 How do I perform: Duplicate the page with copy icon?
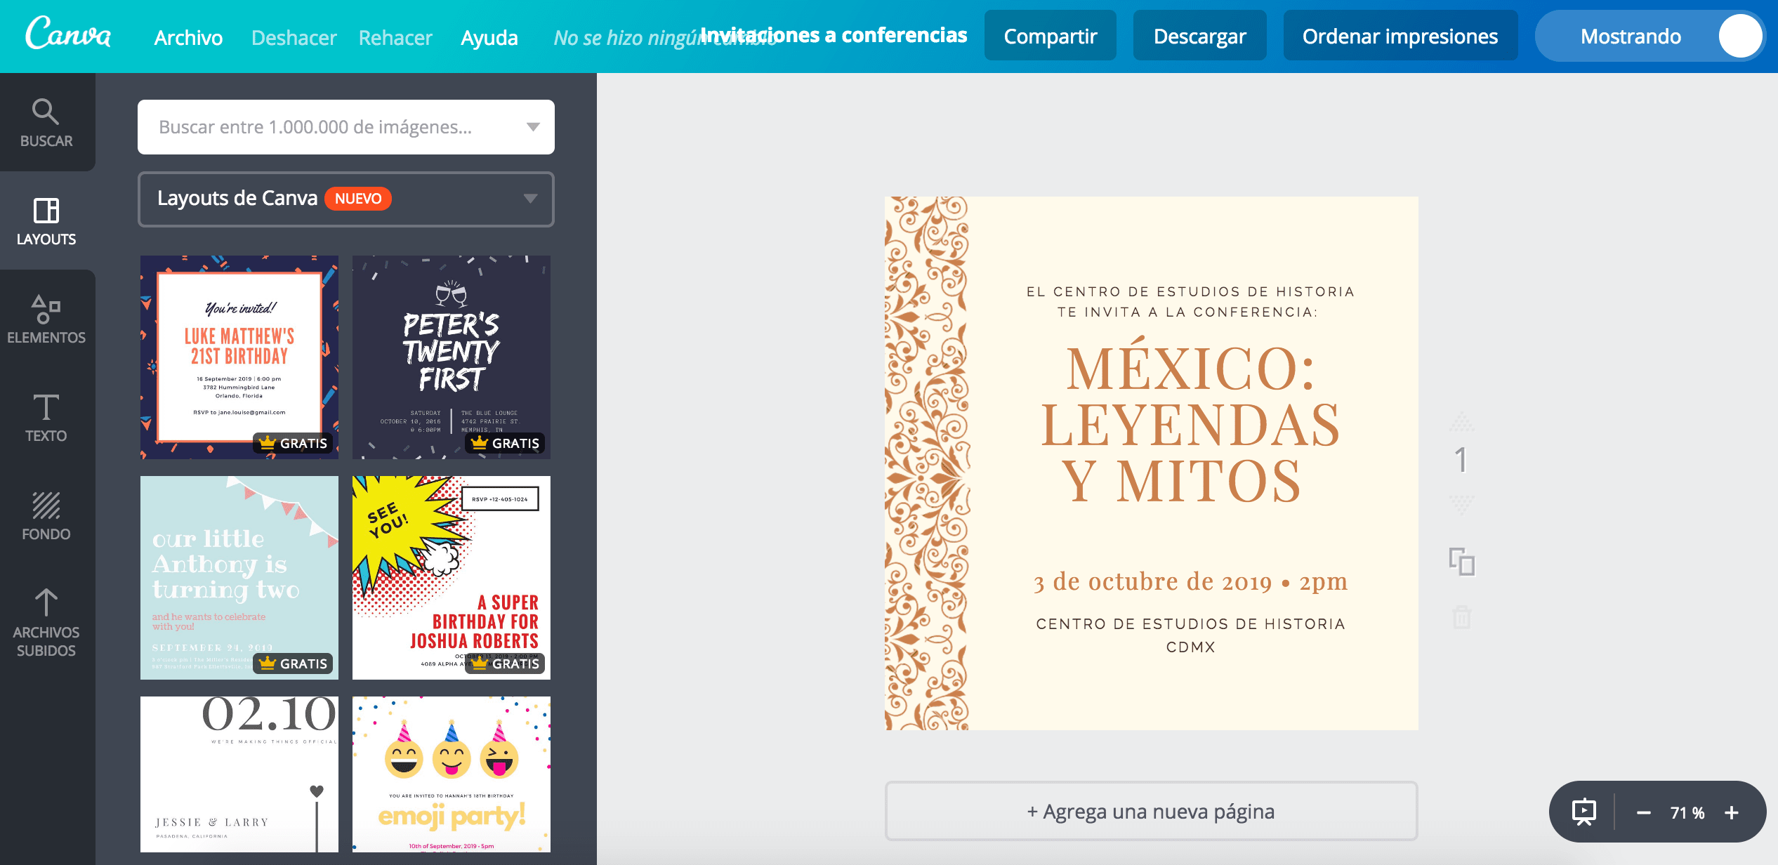(x=1462, y=562)
